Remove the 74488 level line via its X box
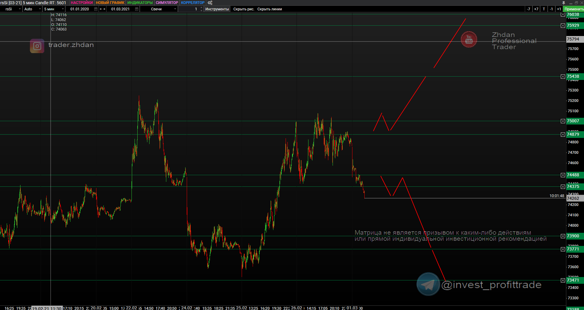Image resolution: width=584 pixels, height=310 pixels. [563, 175]
